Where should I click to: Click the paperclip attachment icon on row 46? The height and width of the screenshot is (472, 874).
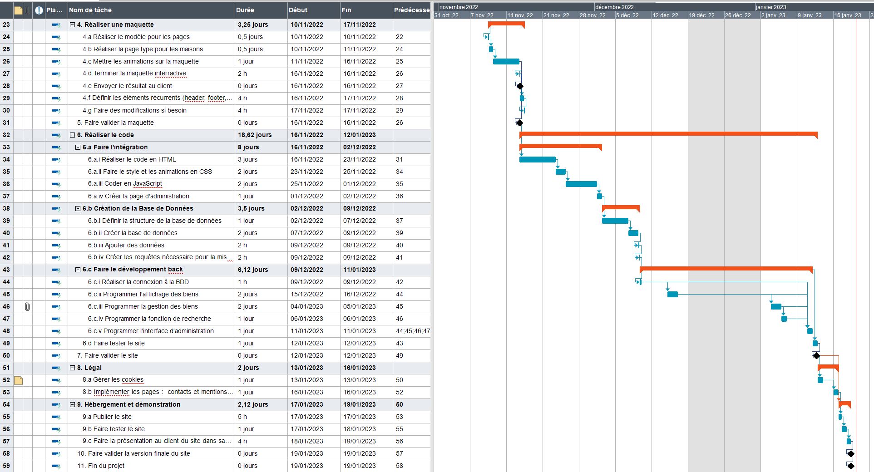click(x=28, y=306)
